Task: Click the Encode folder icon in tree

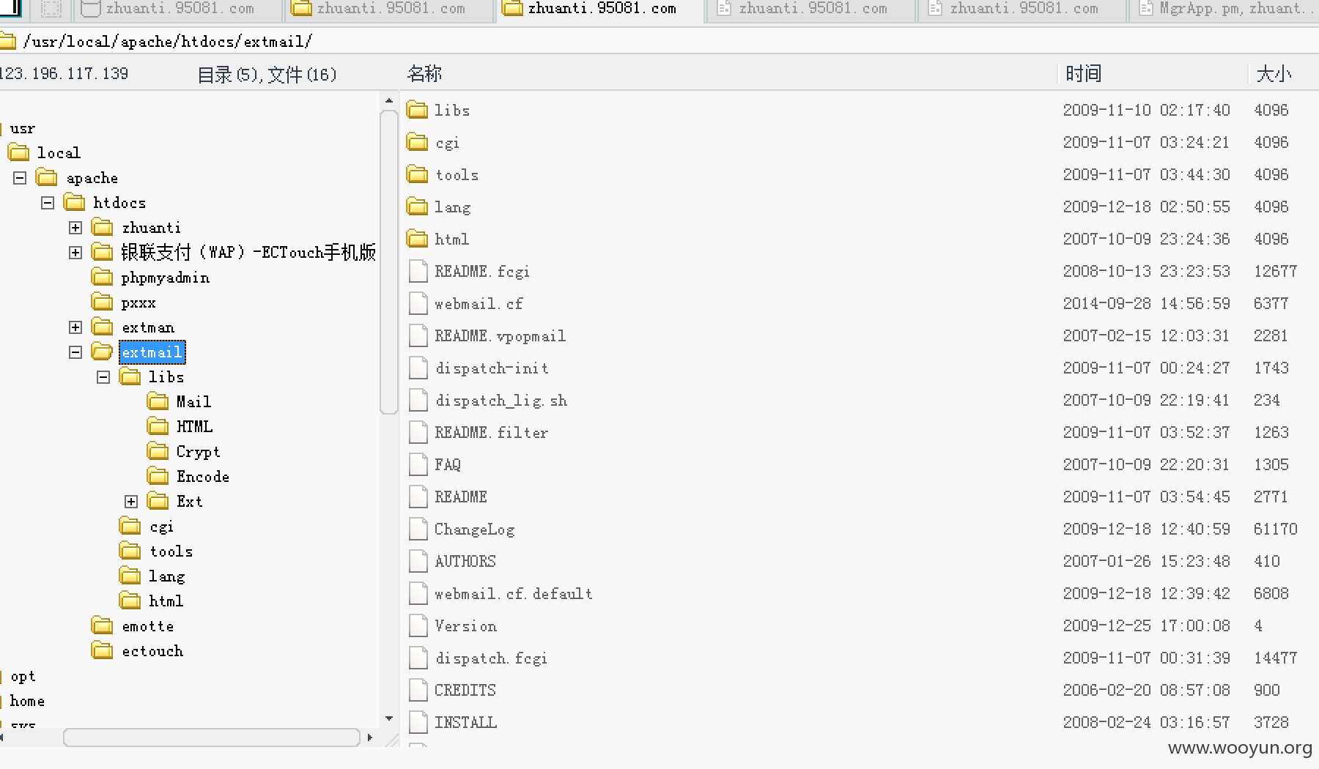Action: coord(158,476)
